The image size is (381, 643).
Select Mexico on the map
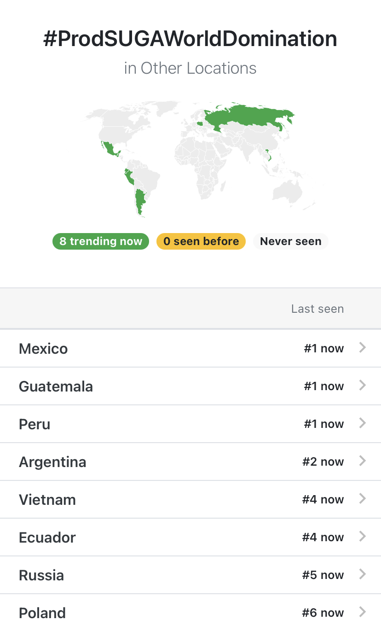point(109,148)
